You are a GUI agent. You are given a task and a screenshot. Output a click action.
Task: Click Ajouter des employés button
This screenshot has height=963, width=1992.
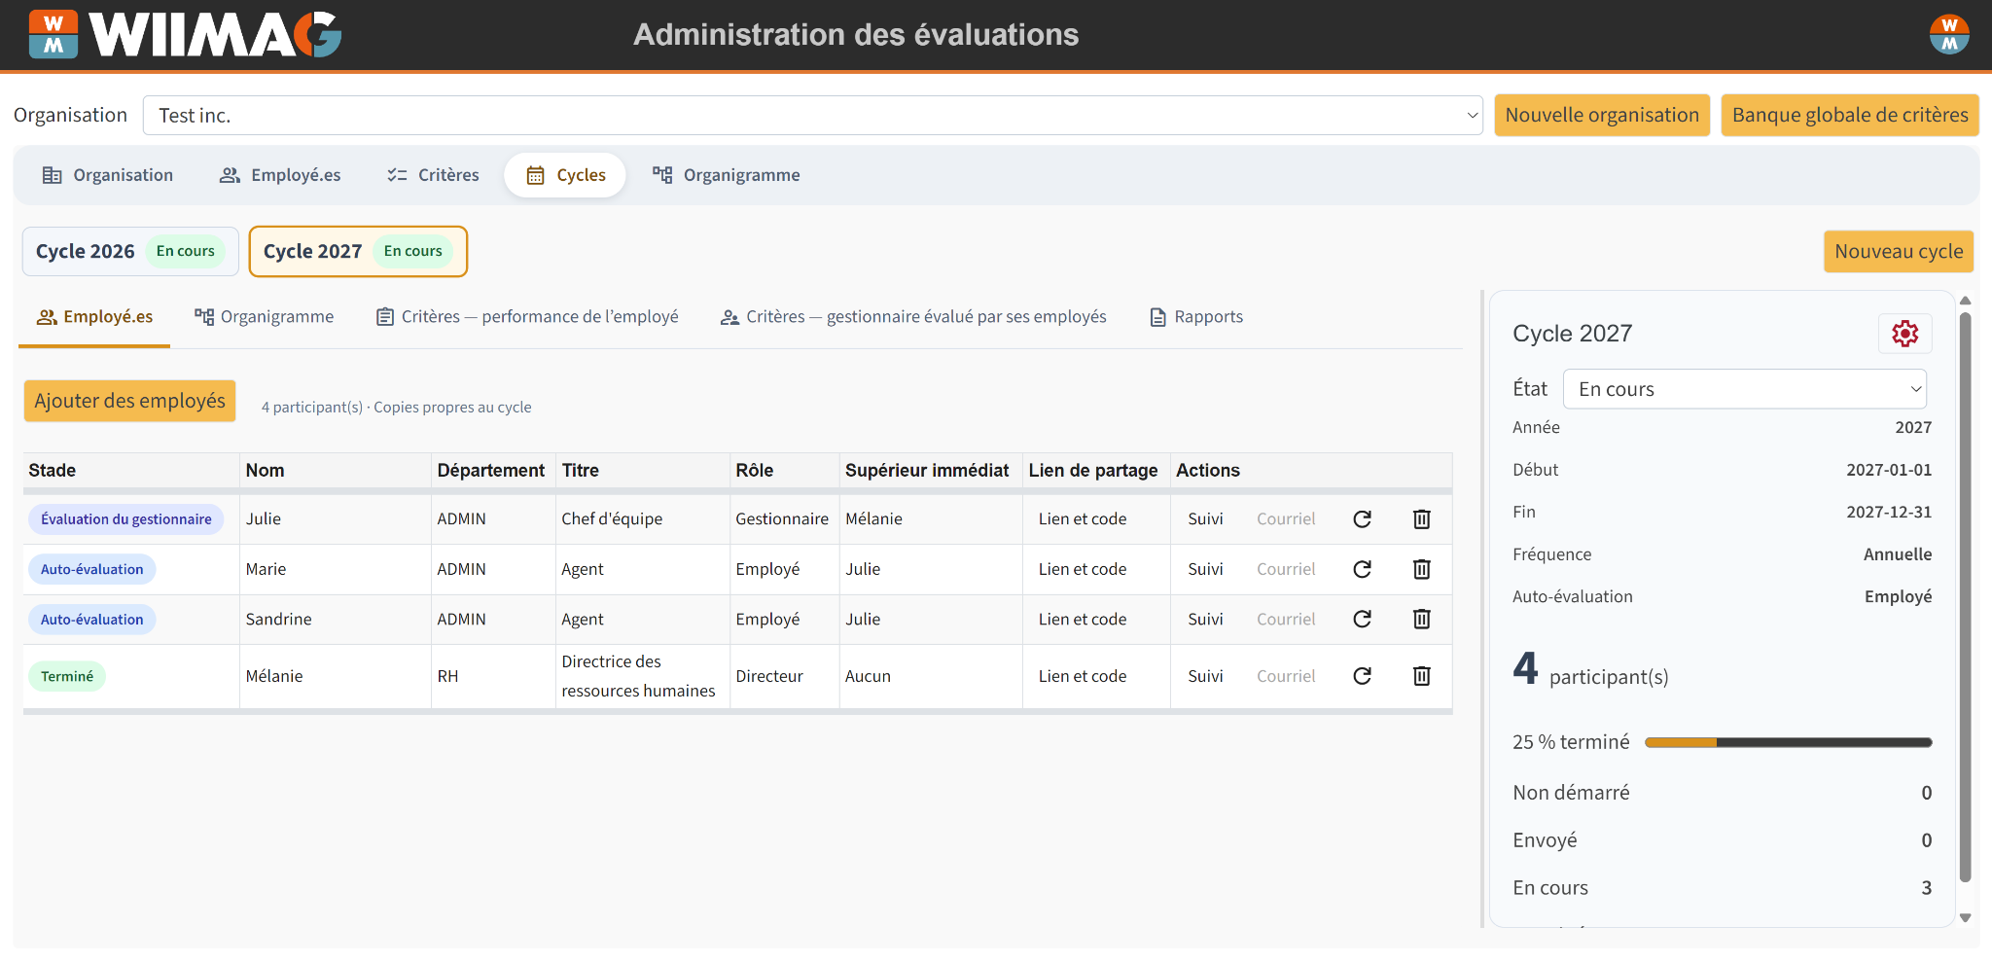pos(130,401)
